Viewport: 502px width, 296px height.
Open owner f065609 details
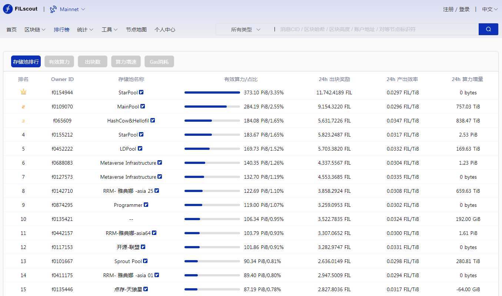[x=62, y=121]
